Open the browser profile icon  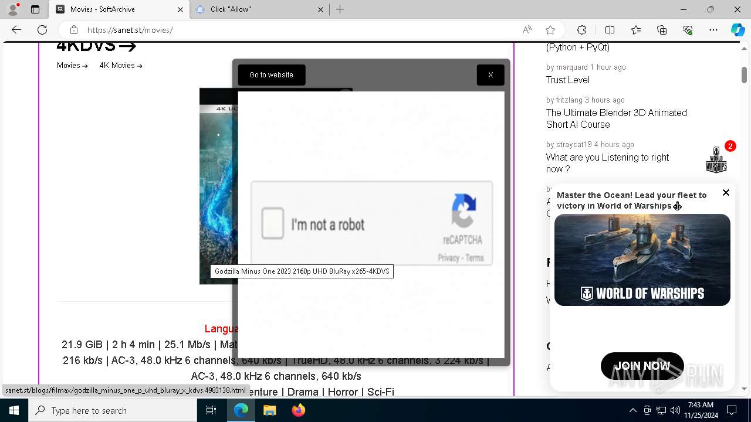[12, 9]
